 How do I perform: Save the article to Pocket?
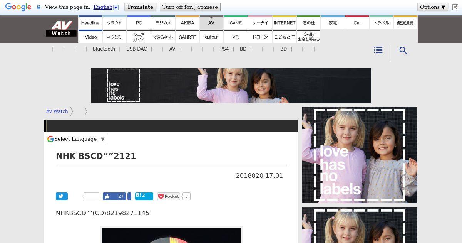pos(168,196)
